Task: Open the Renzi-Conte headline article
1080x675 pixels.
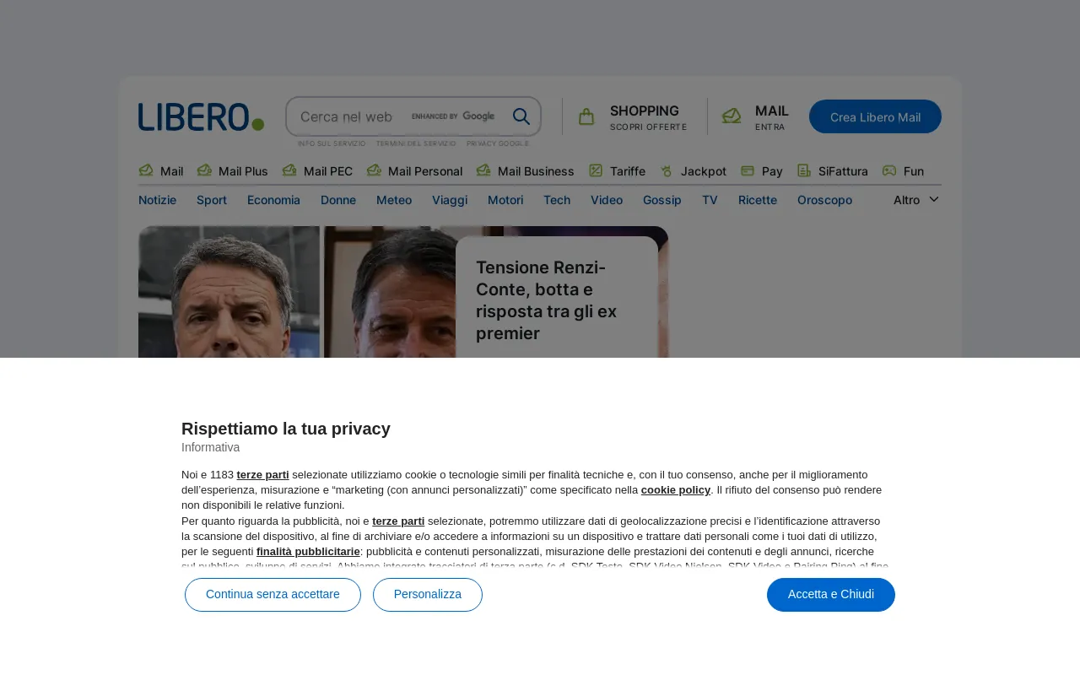Action: (x=546, y=300)
